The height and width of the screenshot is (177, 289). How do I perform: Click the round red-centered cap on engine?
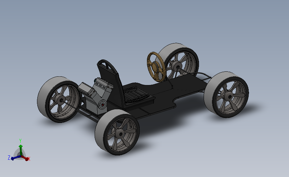click(103, 105)
